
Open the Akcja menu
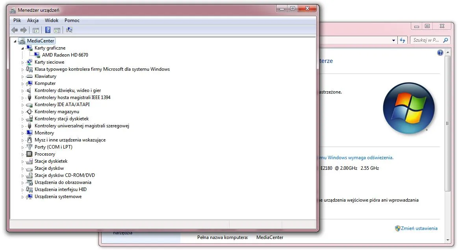[33, 20]
